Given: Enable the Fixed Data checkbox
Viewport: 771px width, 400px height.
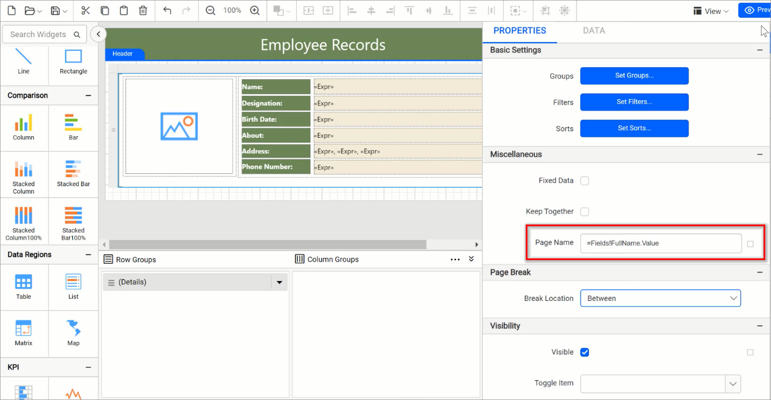Looking at the screenshot, I should tap(585, 181).
